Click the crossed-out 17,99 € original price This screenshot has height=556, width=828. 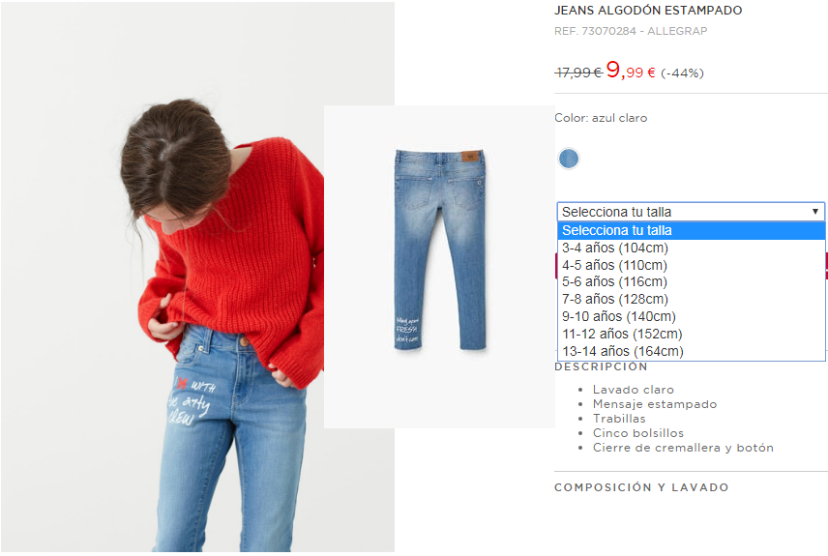coord(578,73)
